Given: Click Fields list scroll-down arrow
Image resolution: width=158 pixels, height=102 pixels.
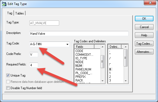Looking at the screenshot, I should (103, 81).
